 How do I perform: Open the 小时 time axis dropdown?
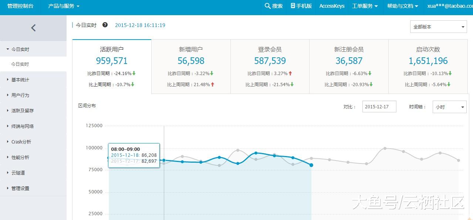tap(449, 107)
